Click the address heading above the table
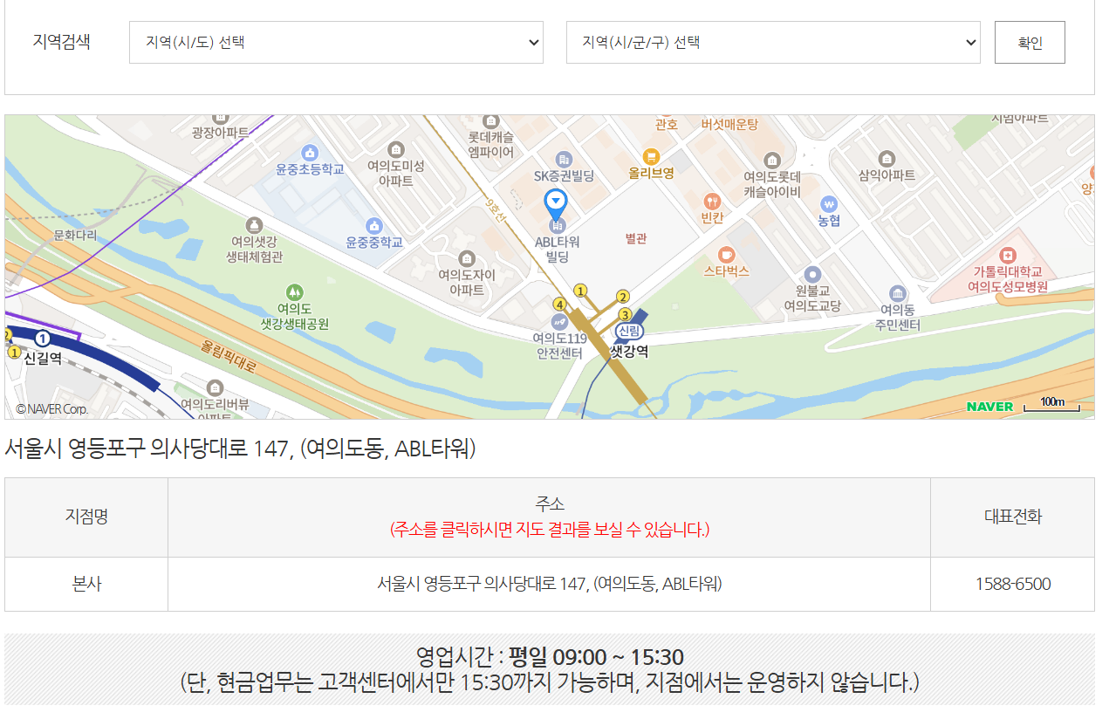This screenshot has width=1116, height=726. pos(240,449)
